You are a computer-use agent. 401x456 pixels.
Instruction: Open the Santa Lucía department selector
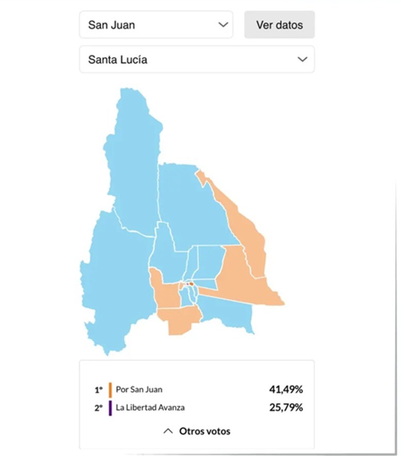[x=196, y=59]
